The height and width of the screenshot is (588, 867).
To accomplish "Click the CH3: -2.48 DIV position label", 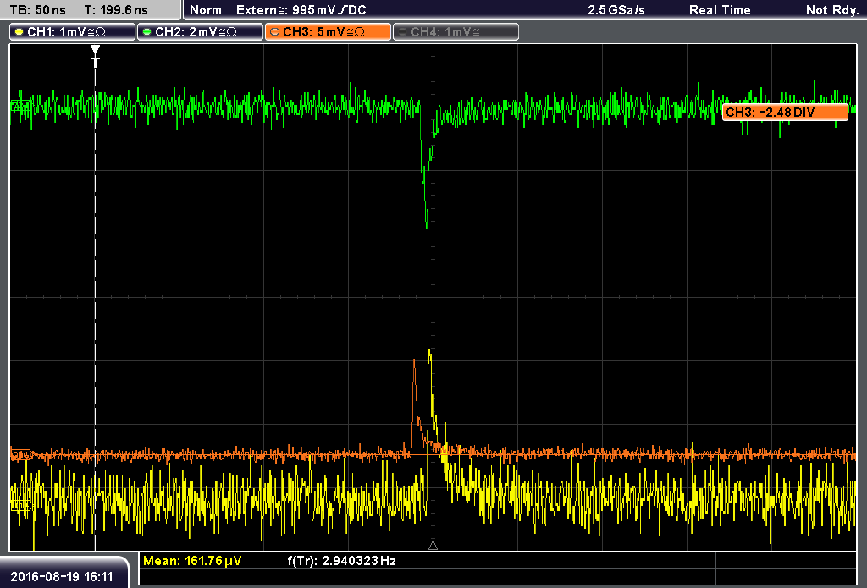I will (x=785, y=113).
